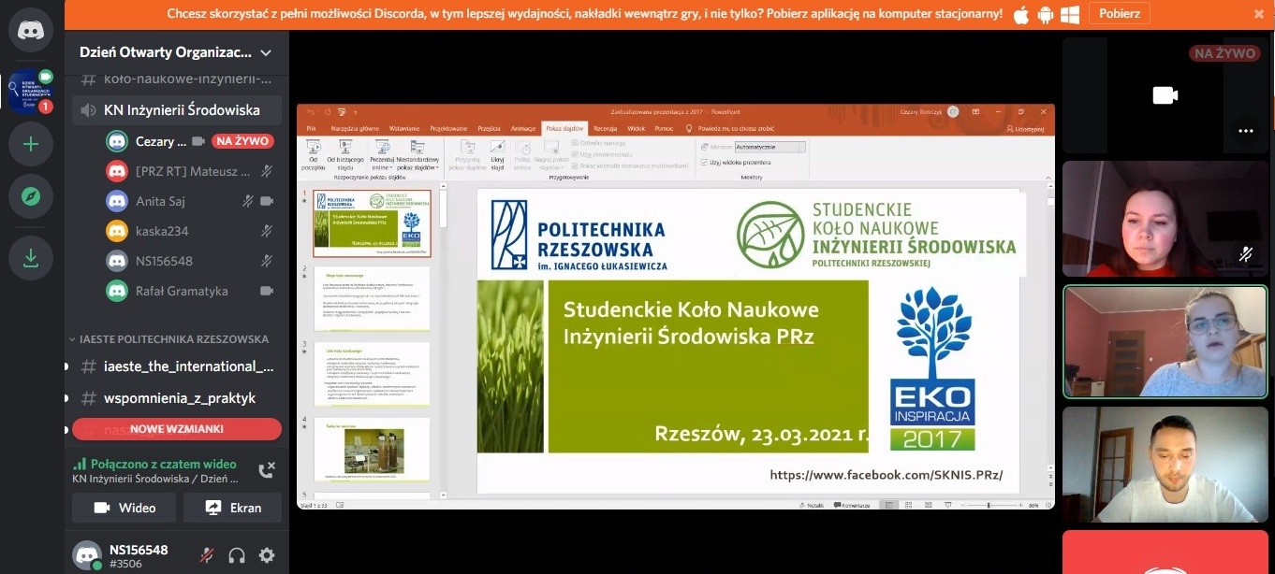The width and height of the screenshot is (1275, 574).
Task: Disconnect from the voice call icon
Action: (266, 469)
